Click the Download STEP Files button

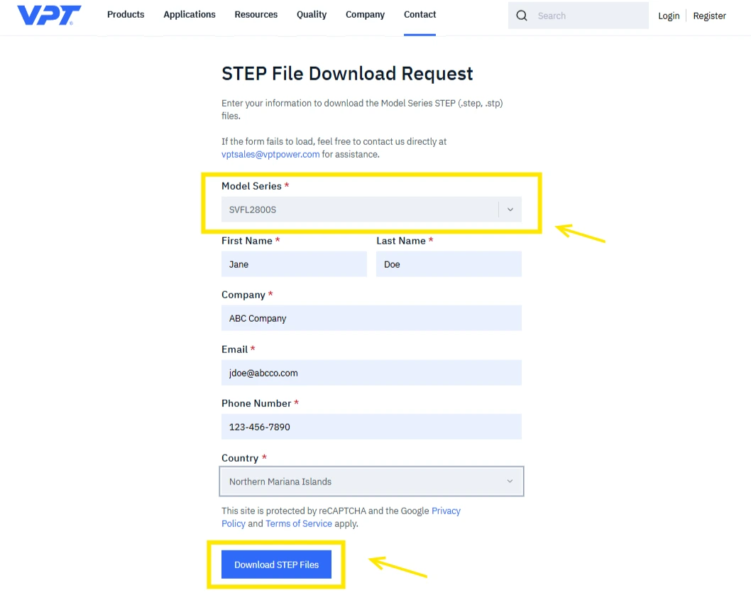click(x=276, y=564)
